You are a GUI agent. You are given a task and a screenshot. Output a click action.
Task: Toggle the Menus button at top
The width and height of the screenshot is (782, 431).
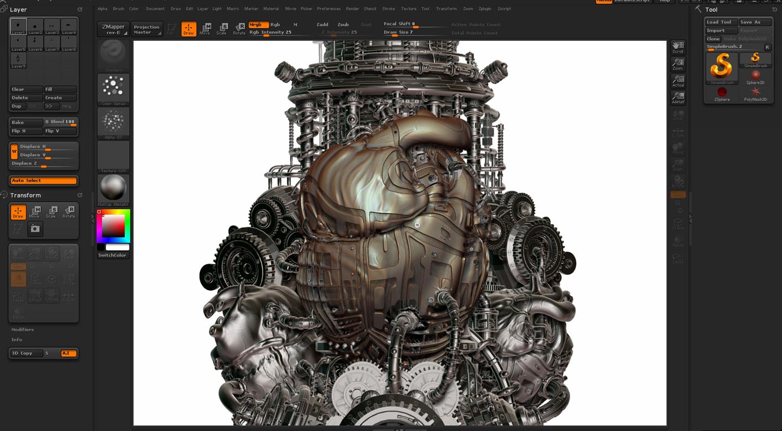(x=603, y=2)
